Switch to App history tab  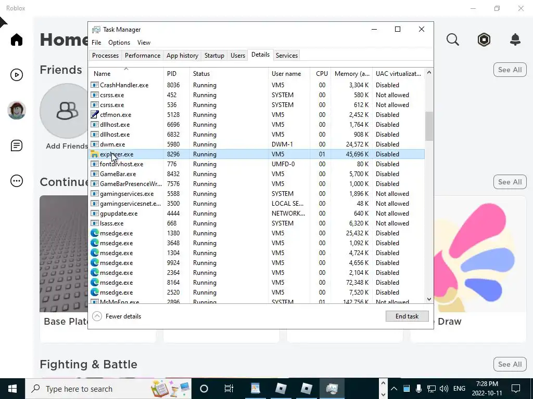pyautogui.click(x=182, y=55)
